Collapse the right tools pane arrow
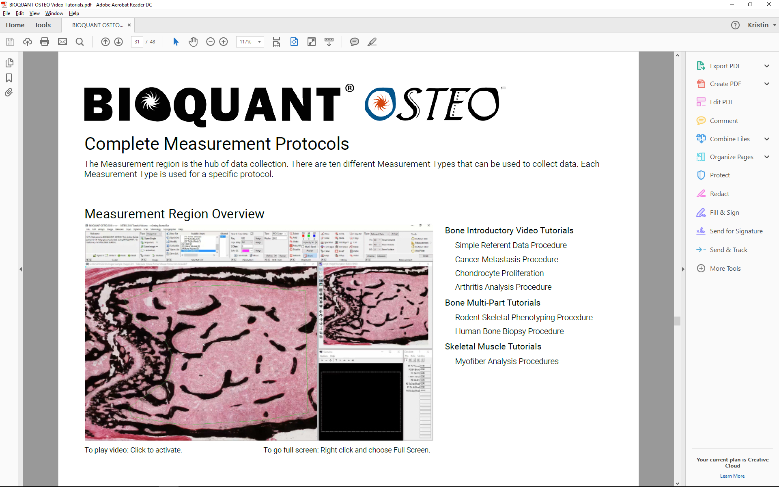The width and height of the screenshot is (779, 487). (683, 269)
